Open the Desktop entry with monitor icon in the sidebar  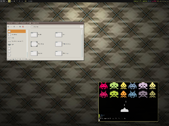pos(17,35)
